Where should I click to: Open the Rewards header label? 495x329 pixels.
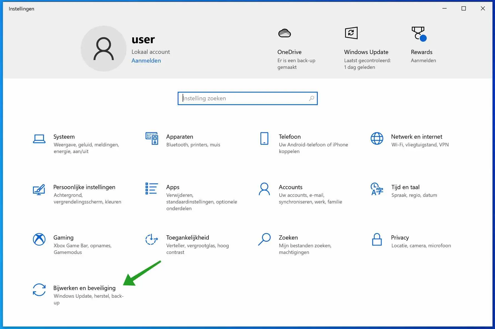(x=422, y=52)
